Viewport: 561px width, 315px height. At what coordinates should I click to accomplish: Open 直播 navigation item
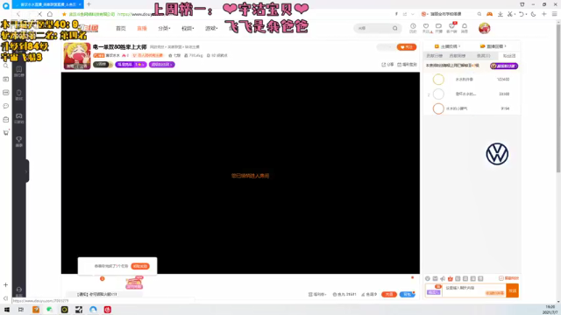point(142,28)
